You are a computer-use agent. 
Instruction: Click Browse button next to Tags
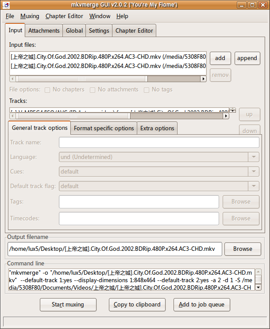tap(241, 202)
